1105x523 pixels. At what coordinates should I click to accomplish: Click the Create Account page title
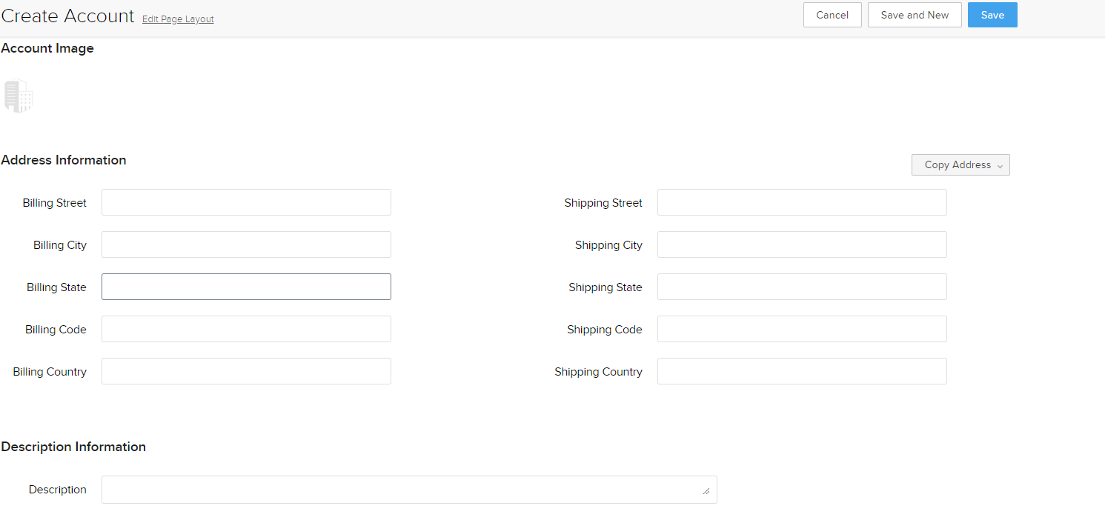pyautogui.click(x=67, y=15)
